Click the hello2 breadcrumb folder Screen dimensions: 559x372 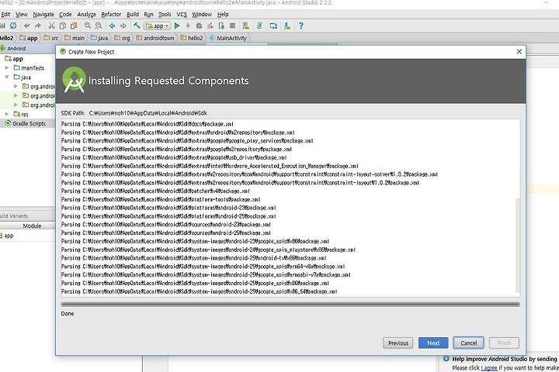click(x=192, y=38)
